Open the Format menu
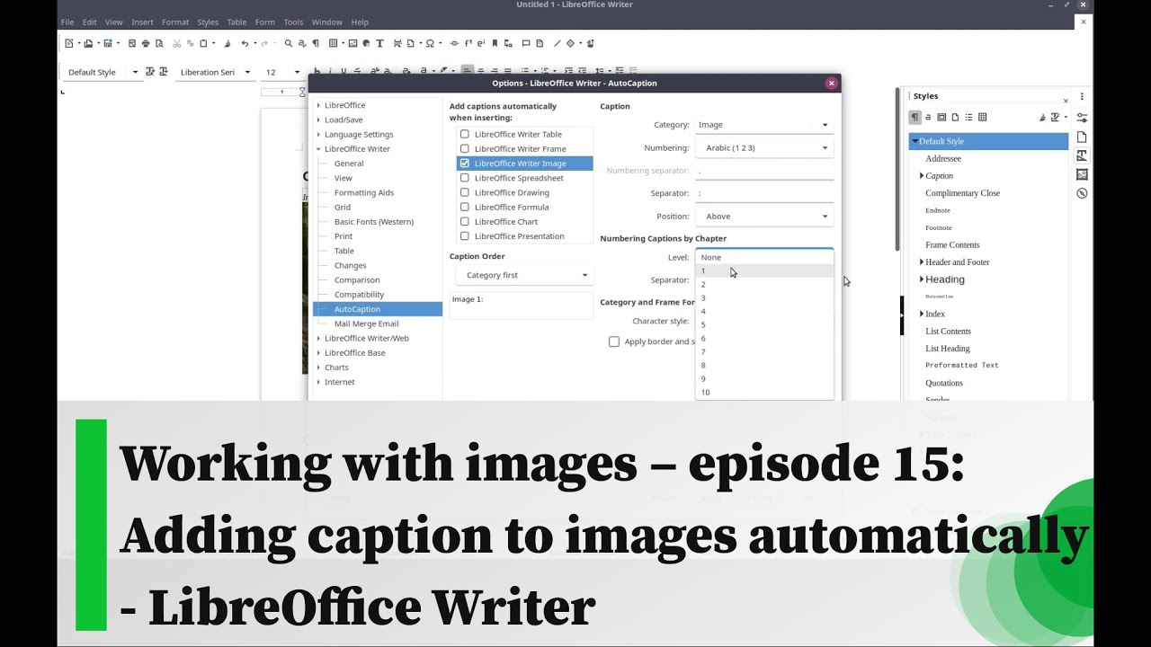The image size is (1151, 647). [x=175, y=22]
